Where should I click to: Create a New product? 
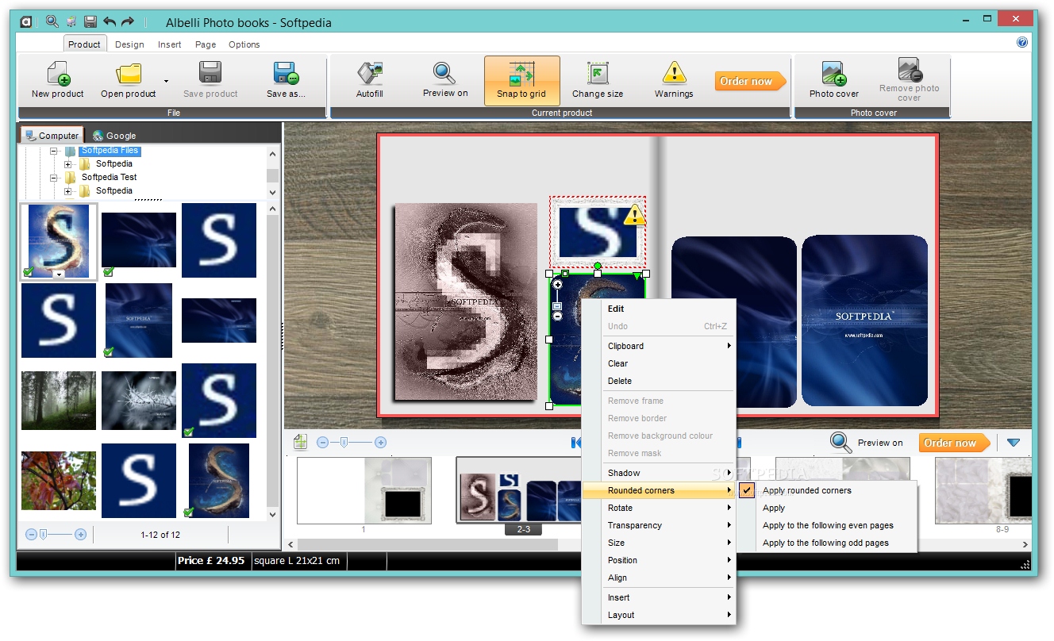click(x=58, y=80)
